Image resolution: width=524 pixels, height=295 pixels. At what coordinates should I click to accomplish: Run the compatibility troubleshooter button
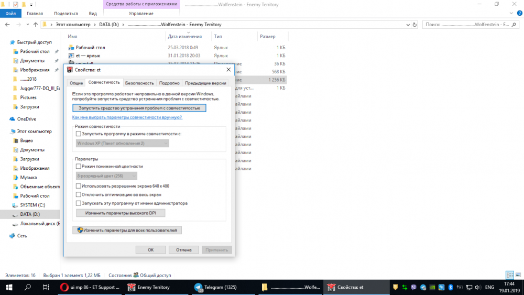[x=139, y=108]
